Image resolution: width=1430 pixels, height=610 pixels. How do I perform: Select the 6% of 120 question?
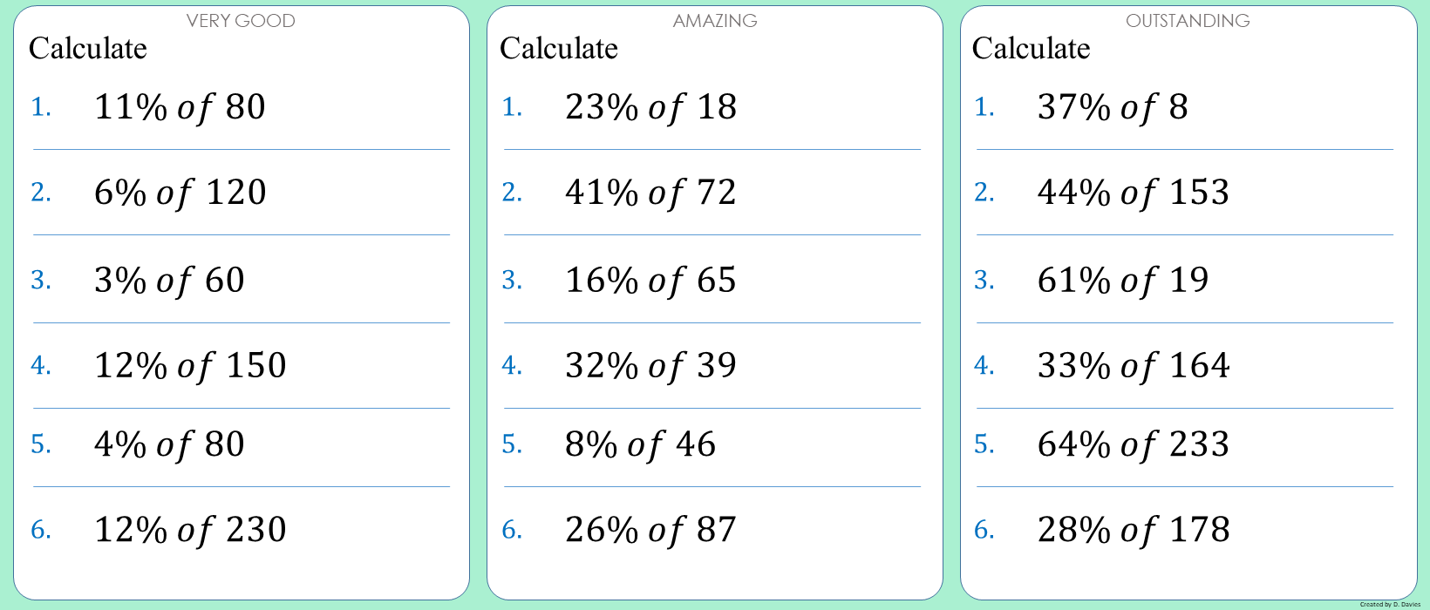(x=180, y=193)
